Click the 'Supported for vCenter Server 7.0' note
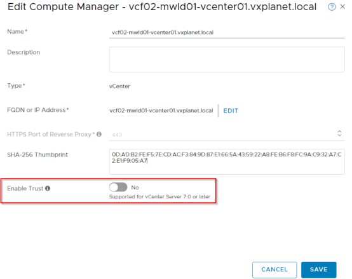The height and width of the screenshot is (279, 352). coord(159,196)
